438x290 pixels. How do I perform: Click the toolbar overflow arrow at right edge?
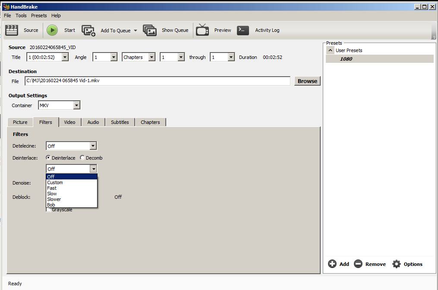pyautogui.click(x=434, y=37)
